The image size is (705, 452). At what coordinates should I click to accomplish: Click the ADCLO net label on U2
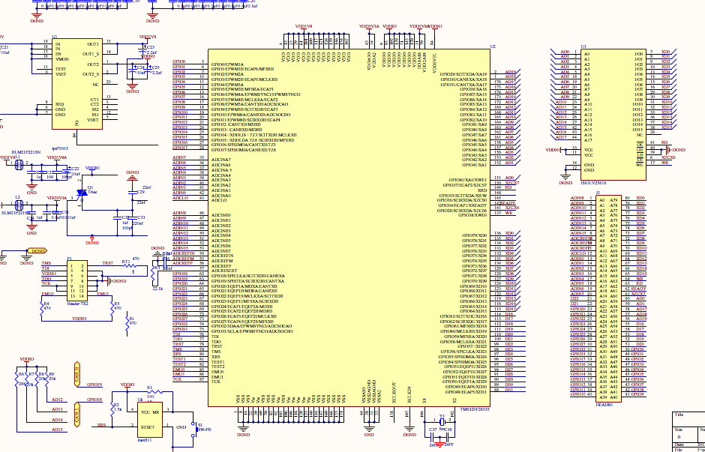tap(179, 198)
